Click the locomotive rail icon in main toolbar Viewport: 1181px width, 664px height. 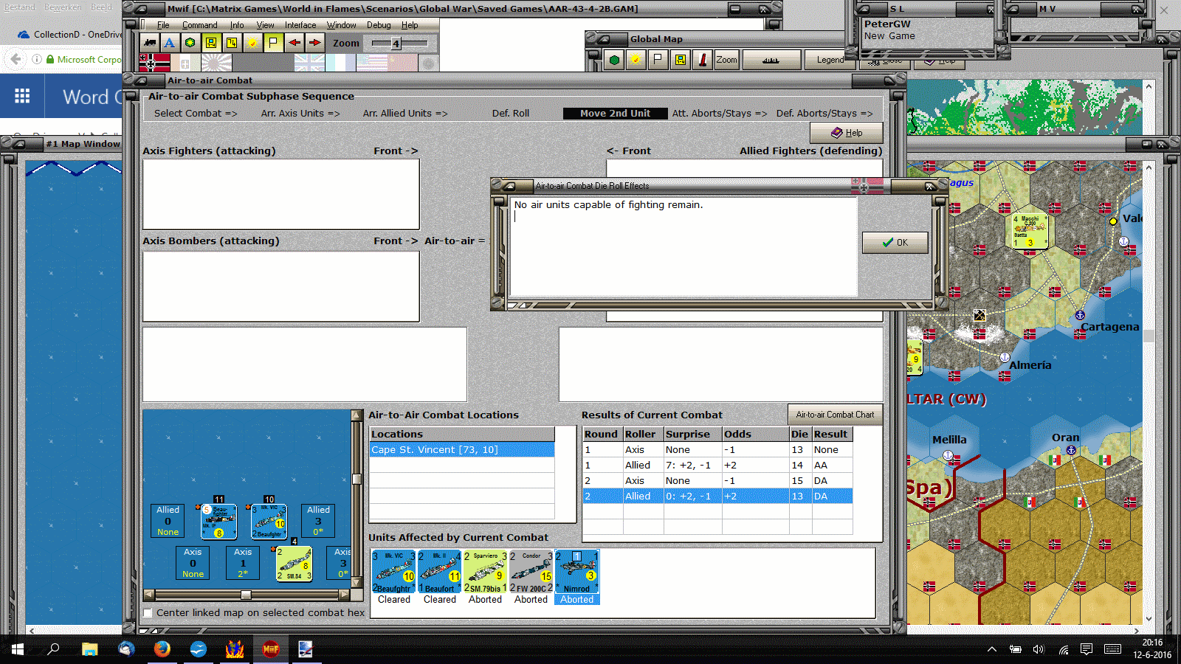(150, 43)
